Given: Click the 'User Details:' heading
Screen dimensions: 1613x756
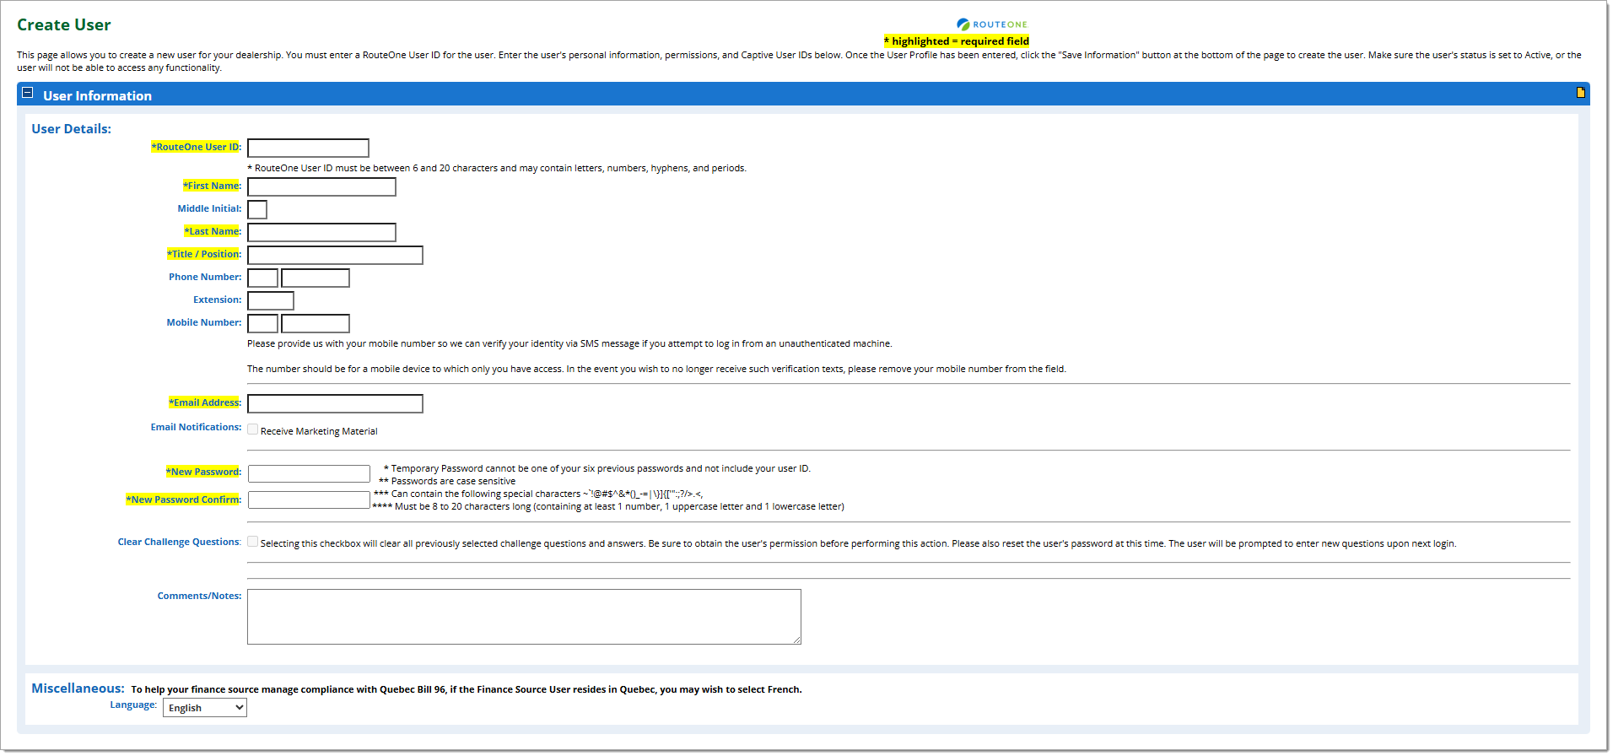Looking at the screenshot, I should (x=72, y=128).
